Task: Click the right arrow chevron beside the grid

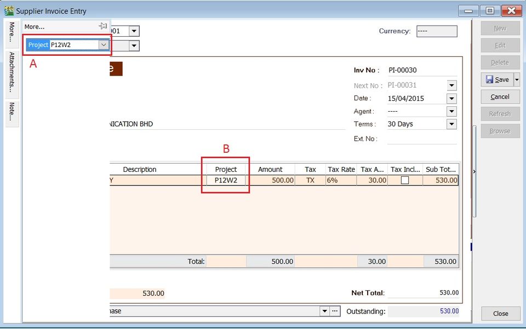Action: 474,171
